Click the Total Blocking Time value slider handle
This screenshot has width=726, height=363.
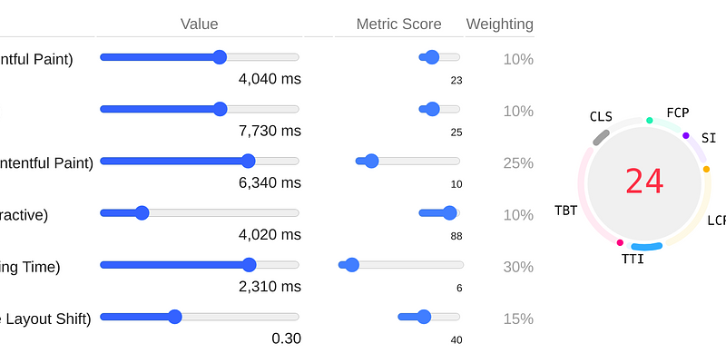250,265
